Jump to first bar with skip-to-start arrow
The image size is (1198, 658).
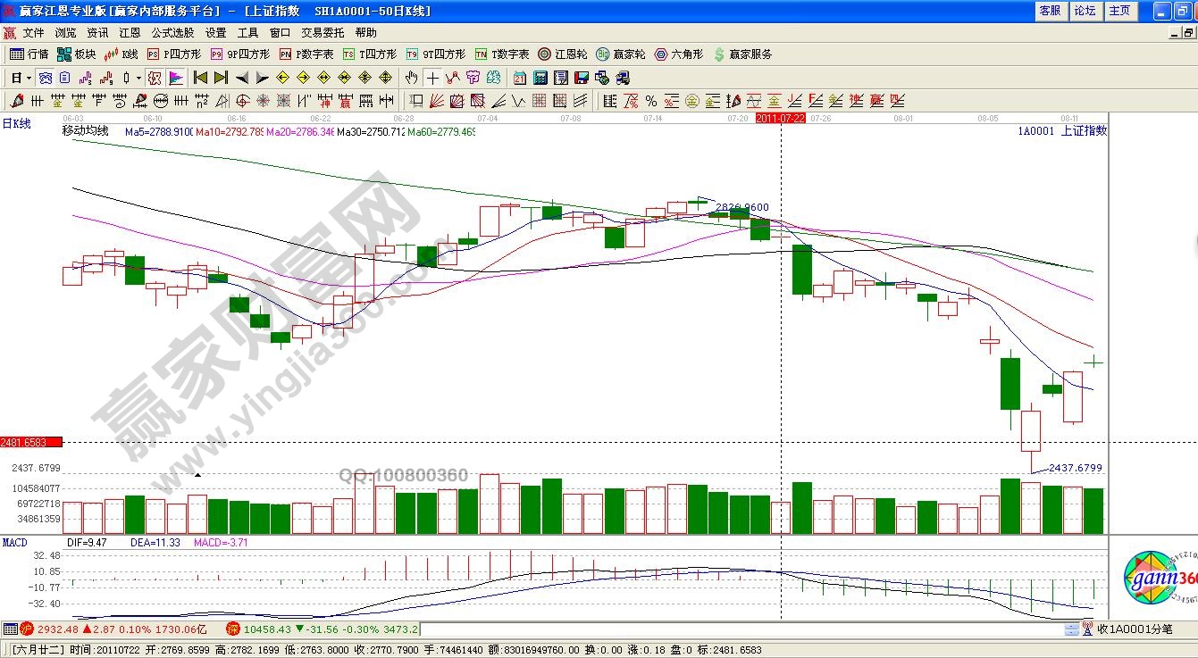click(x=201, y=78)
